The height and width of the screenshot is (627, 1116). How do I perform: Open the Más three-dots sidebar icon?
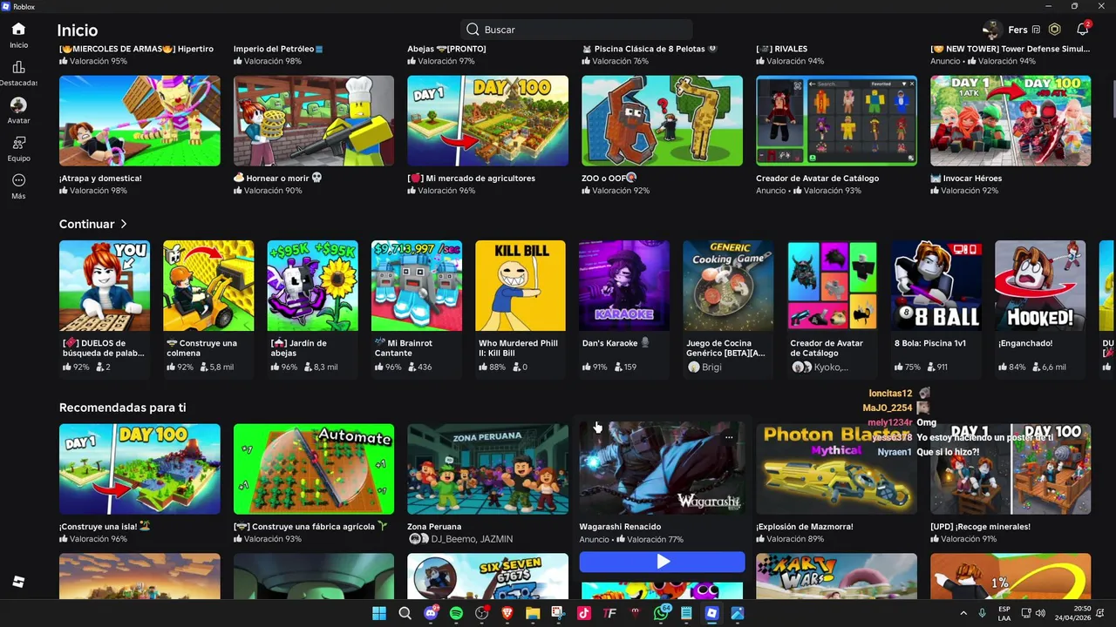[18, 180]
